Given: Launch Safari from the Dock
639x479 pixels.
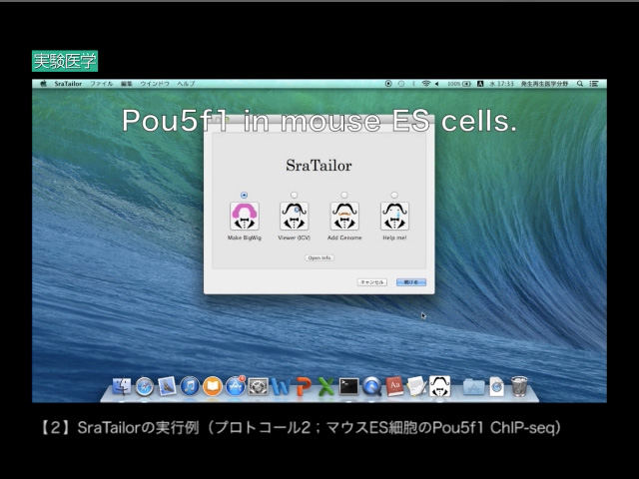Looking at the screenshot, I should coord(145,385).
